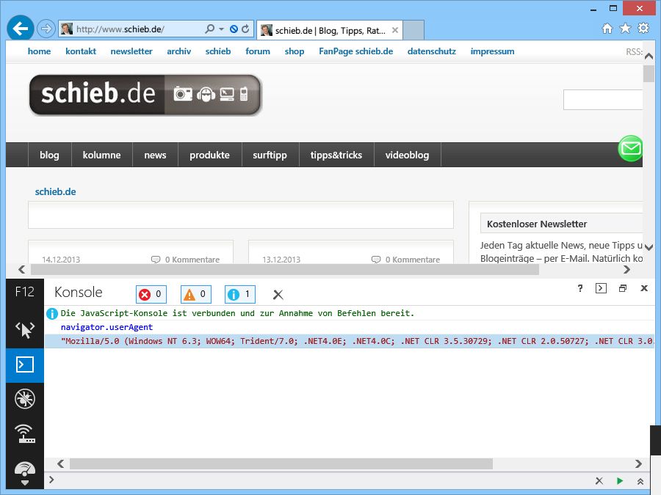Open the 'archiv' link
Screen dimensions: 661x495
(x=178, y=51)
